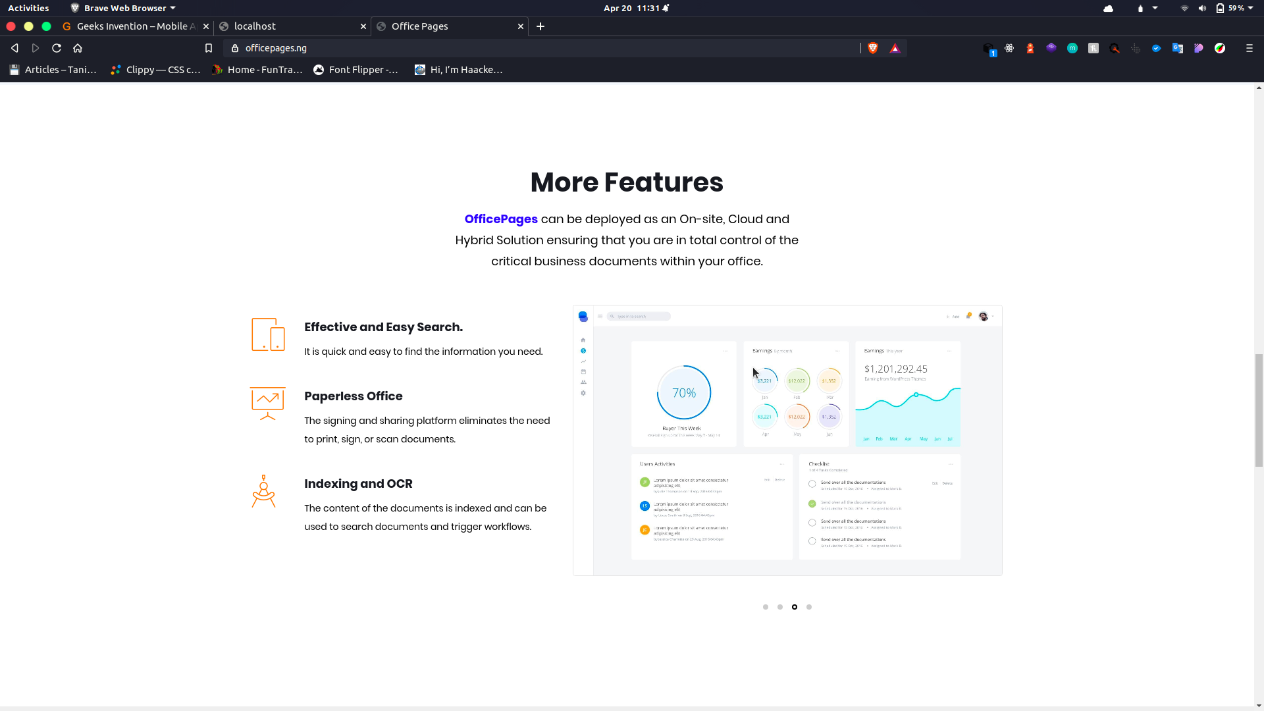Open the purple Bootstrap box extension
This screenshot has height=711, width=1264.
tap(1051, 48)
